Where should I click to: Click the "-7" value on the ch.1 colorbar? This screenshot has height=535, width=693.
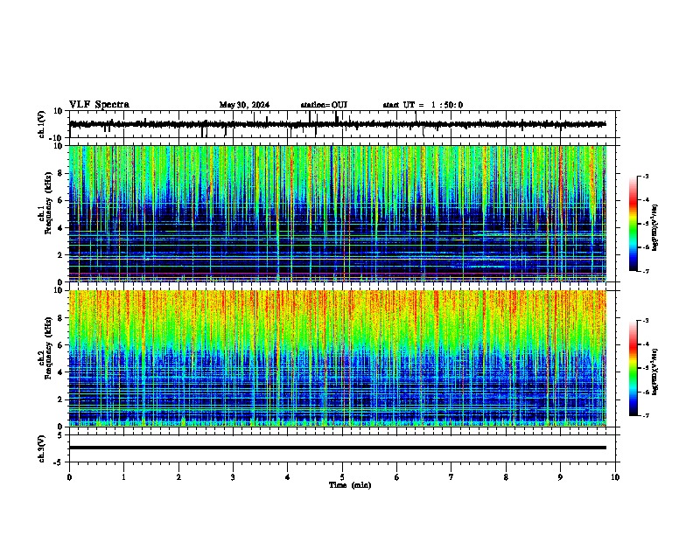(x=645, y=271)
